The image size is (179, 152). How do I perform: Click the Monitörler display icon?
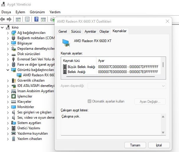point(14,107)
